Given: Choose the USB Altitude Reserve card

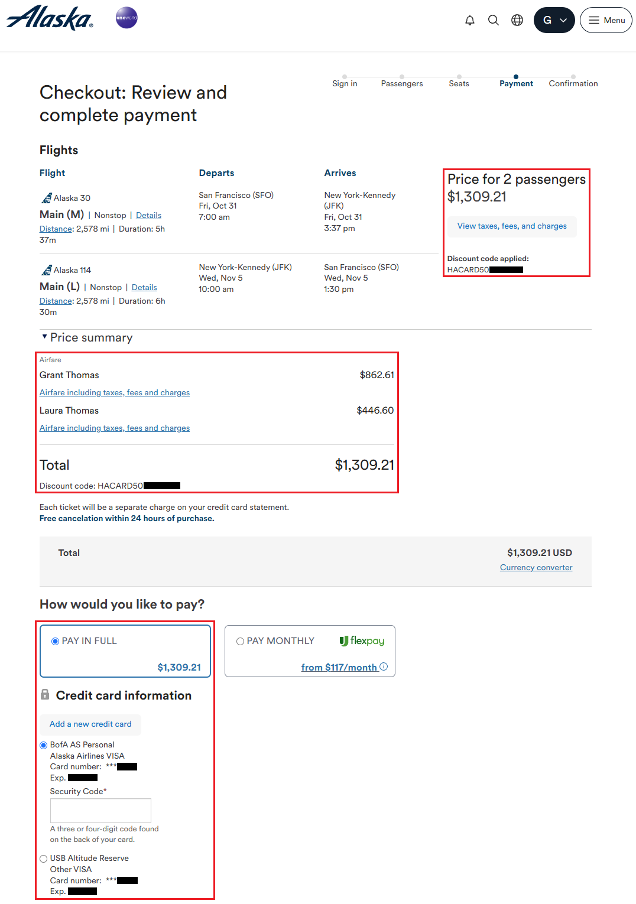Looking at the screenshot, I should point(44,859).
